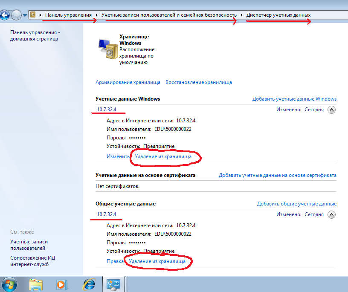Expand the arrow after Панель управления breadcrumb

[x=96, y=15]
